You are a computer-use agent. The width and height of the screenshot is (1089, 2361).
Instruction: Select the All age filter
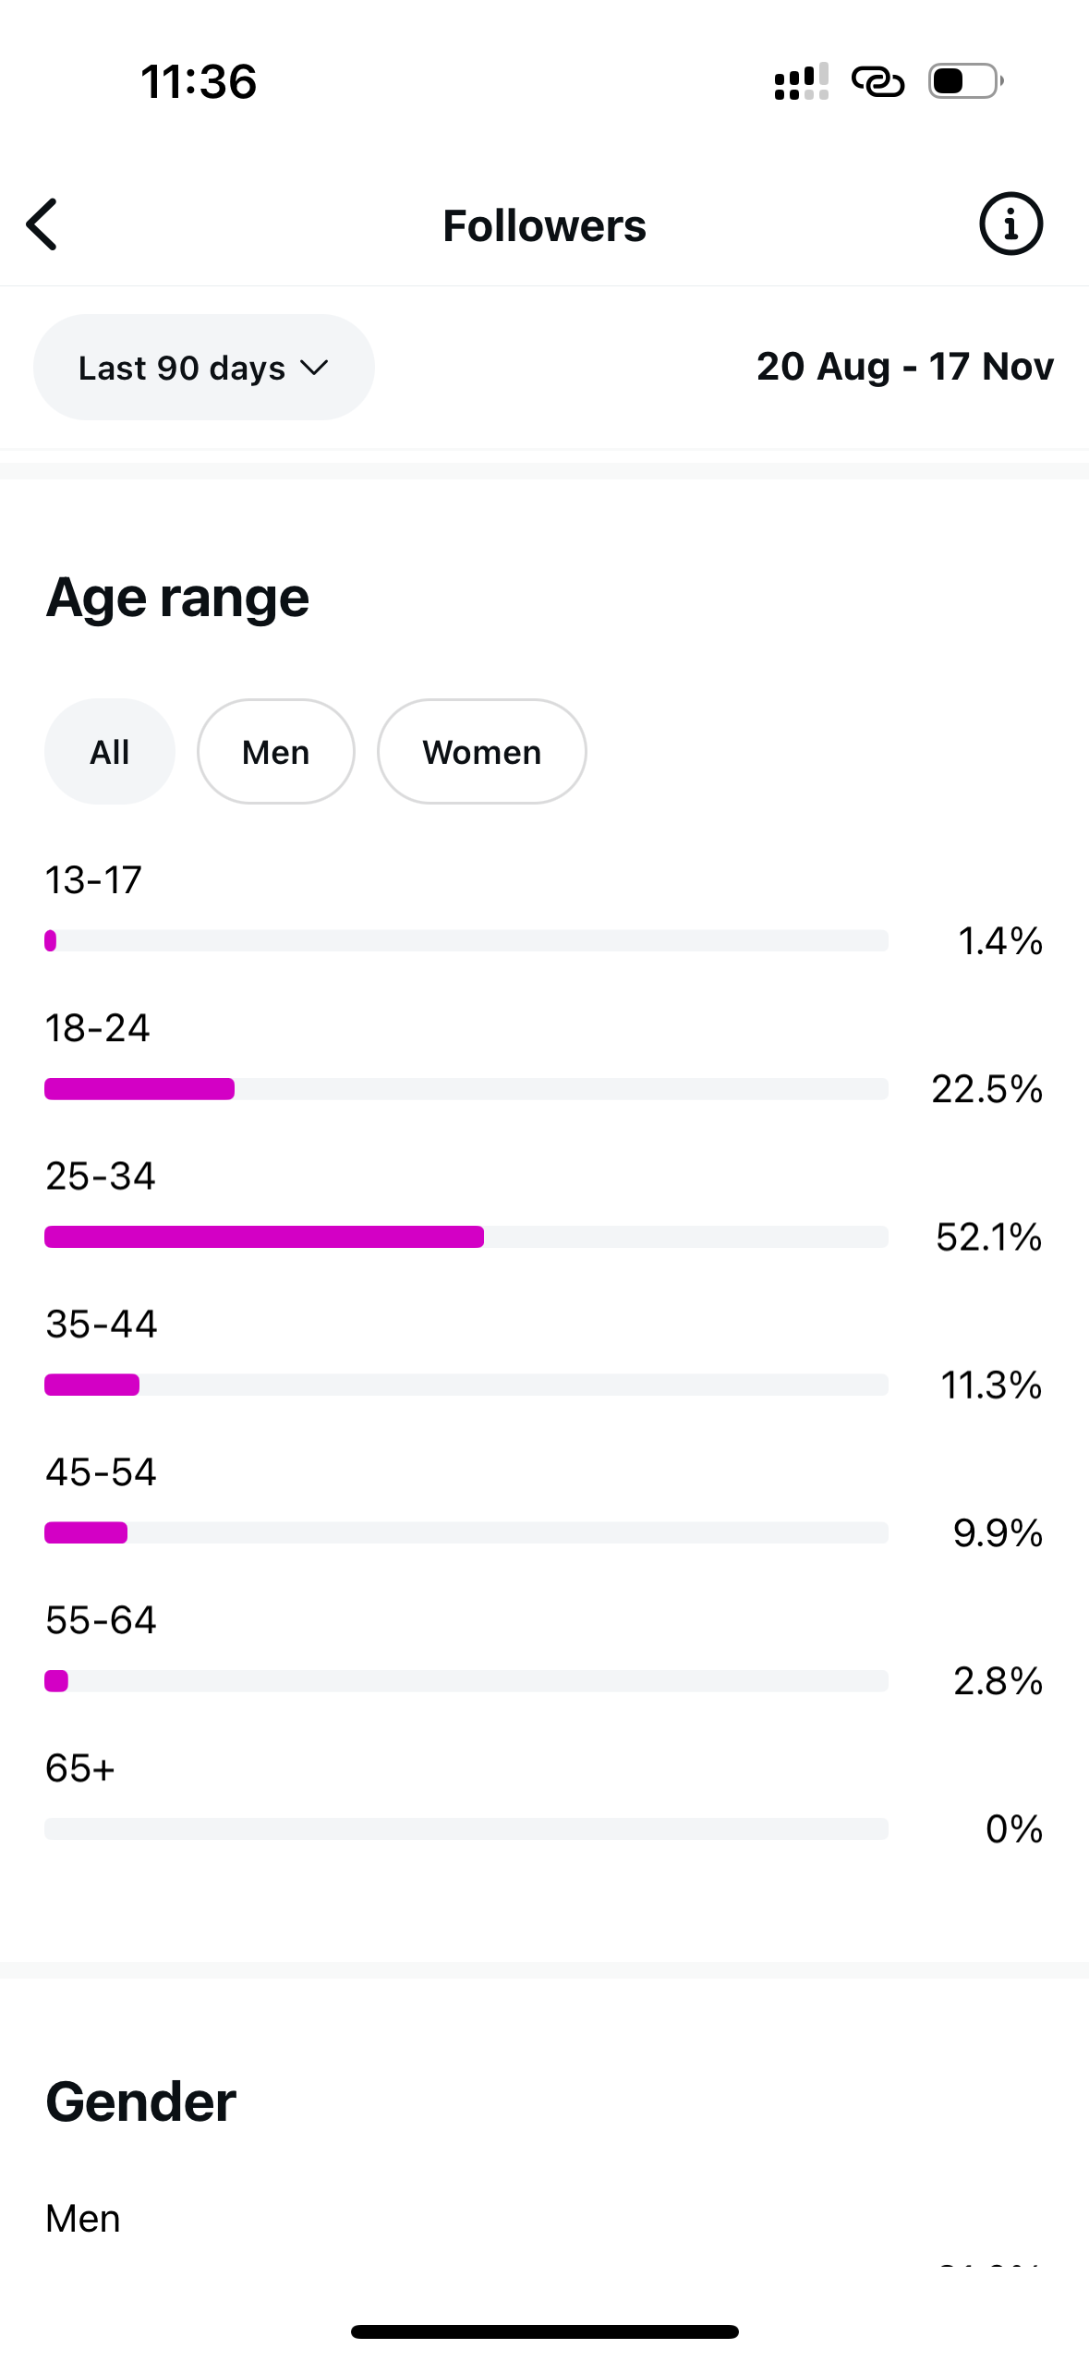pyautogui.click(x=109, y=752)
